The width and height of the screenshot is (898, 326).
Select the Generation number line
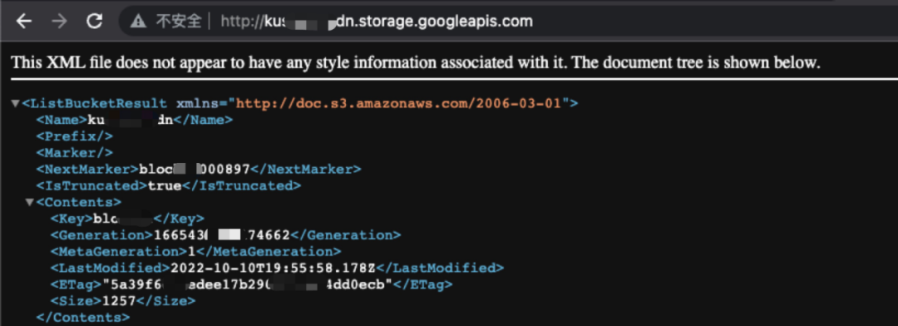[225, 235]
